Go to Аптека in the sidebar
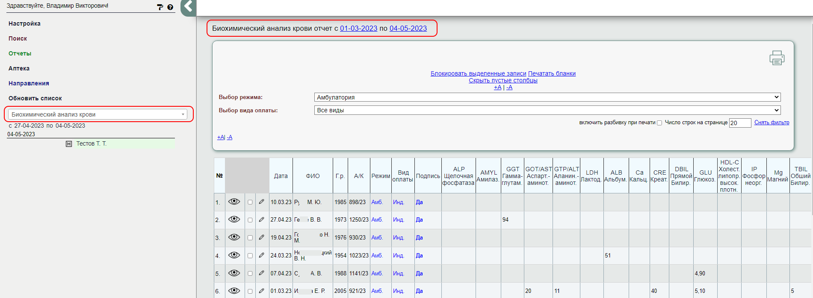This screenshot has height=298, width=813. (19, 68)
